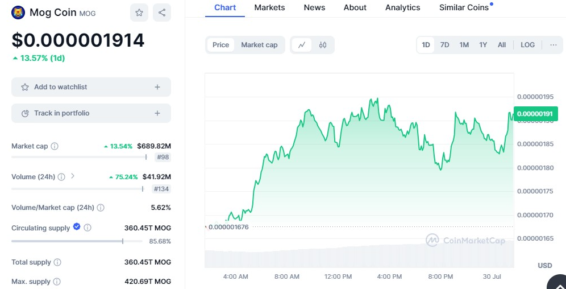This screenshot has height=289, width=566.
Task: Click the pie icon in Track in portfolio
Action: click(x=25, y=113)
